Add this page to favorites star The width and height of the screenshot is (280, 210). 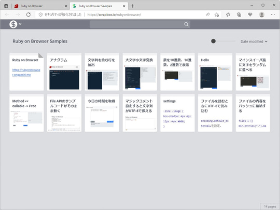(x=217, y=15)
